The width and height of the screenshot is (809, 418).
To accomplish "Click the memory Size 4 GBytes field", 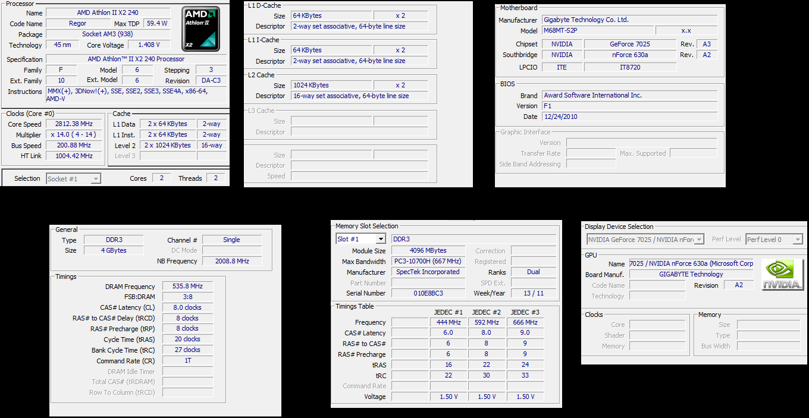I will pos(113,250).
